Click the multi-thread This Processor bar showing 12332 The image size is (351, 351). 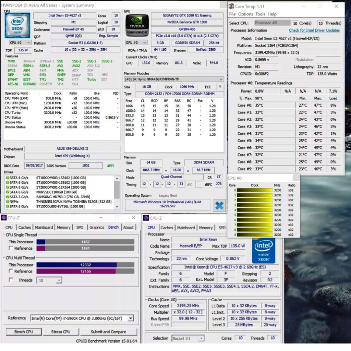(x=85, y=265)
